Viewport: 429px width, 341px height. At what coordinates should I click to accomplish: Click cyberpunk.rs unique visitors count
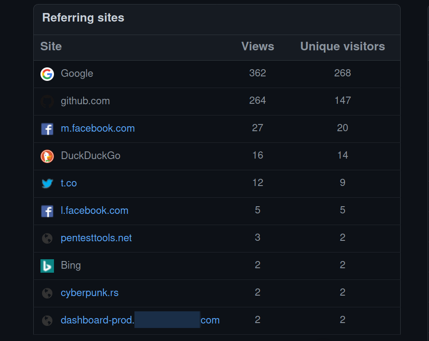tap(343, 292)
